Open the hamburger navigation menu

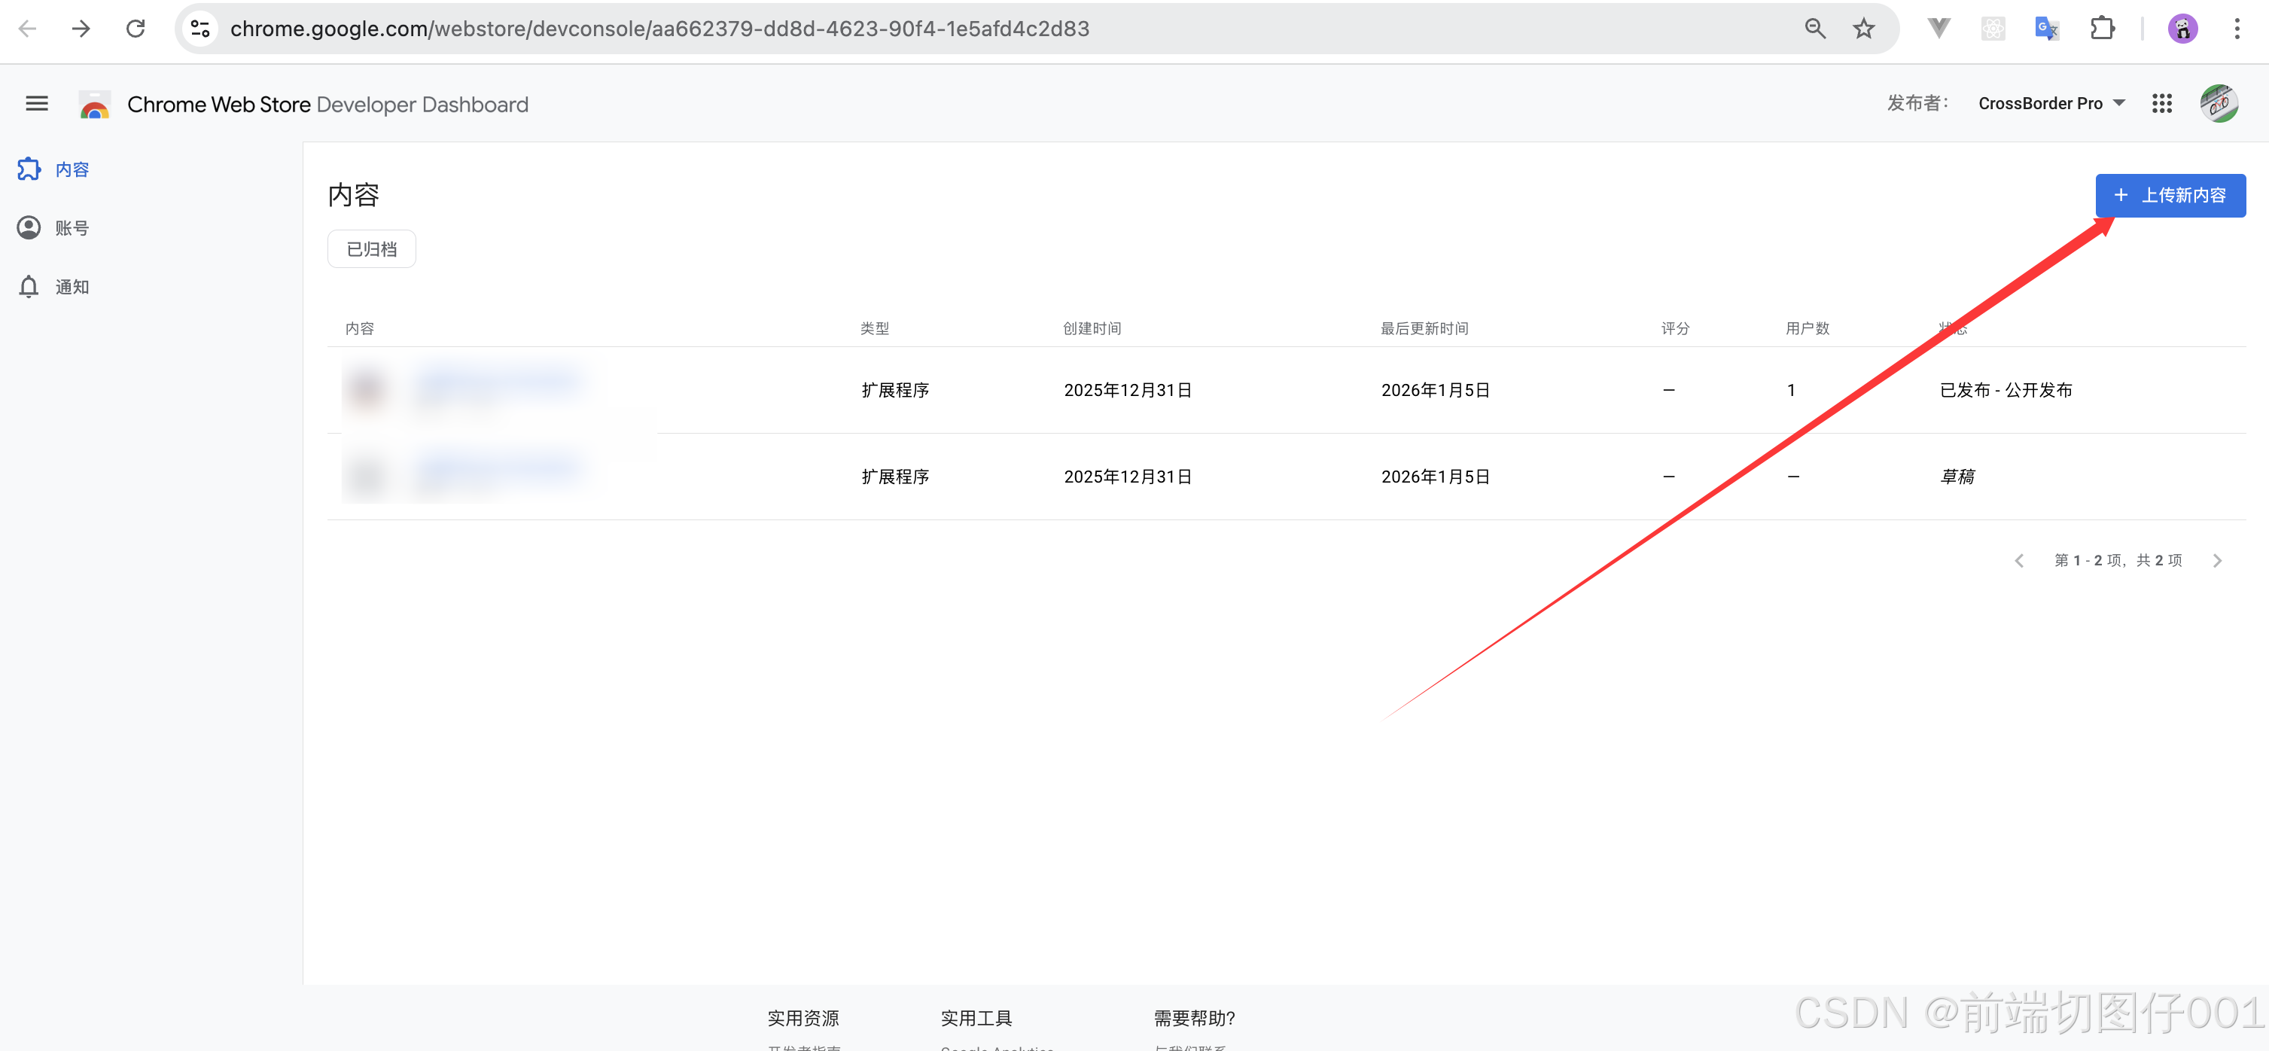[x=36, y=104]
